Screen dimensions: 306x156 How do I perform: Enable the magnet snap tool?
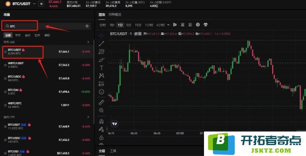coord(102,121)
